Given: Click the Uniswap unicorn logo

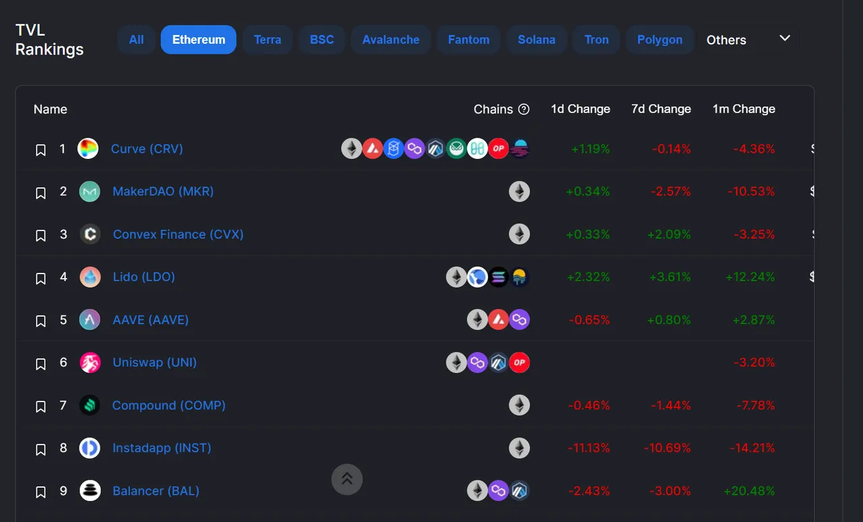Looking at the screenshot, I should click(90, 363).
